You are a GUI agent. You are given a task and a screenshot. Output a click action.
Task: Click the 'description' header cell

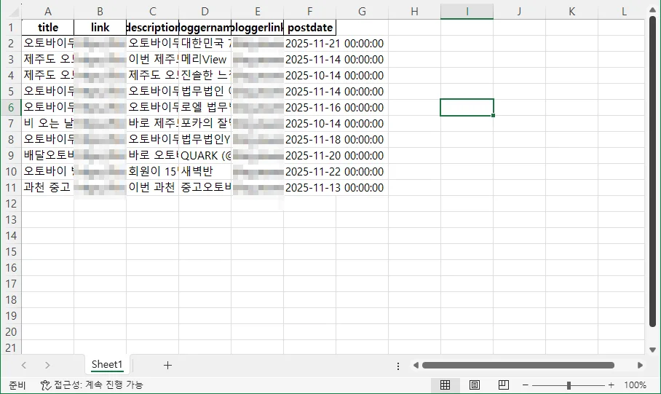[x=153, y=28]
